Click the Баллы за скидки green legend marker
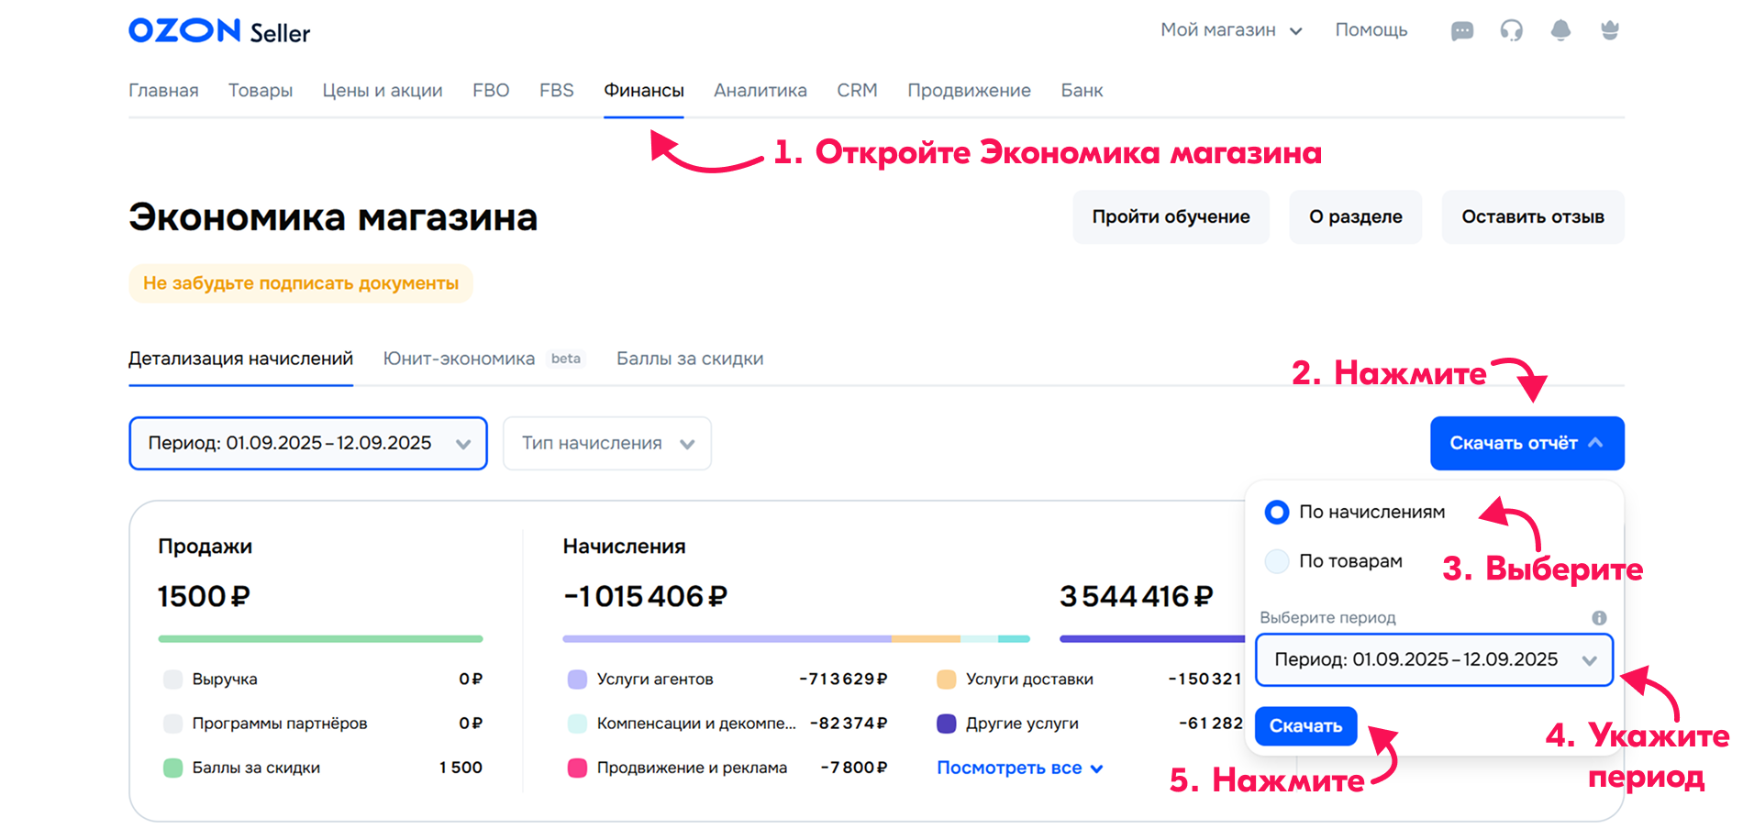The height and width of the screenshot is (840, 1743). click(x=172, y=768)
